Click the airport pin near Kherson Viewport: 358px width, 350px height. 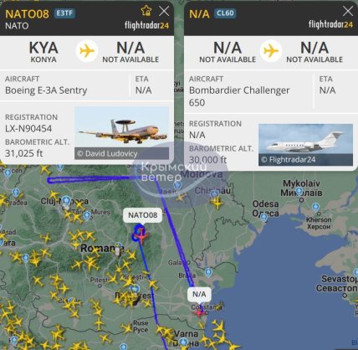click(x=315, y=208)
